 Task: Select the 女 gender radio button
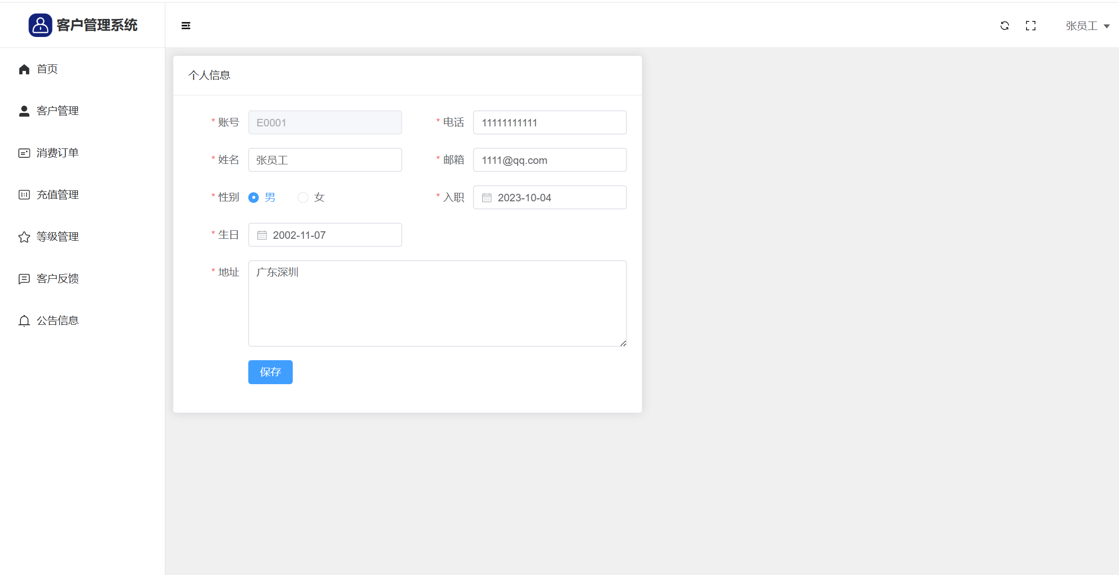pyautogui.click(x=303, y=197)
